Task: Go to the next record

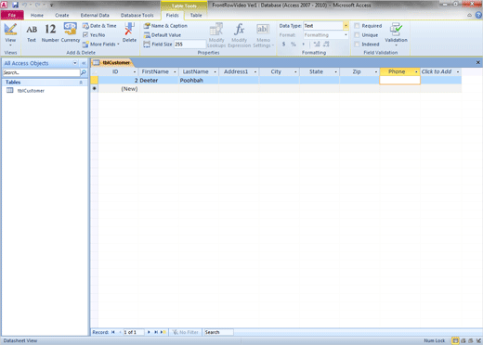Action: pos(149,332)
